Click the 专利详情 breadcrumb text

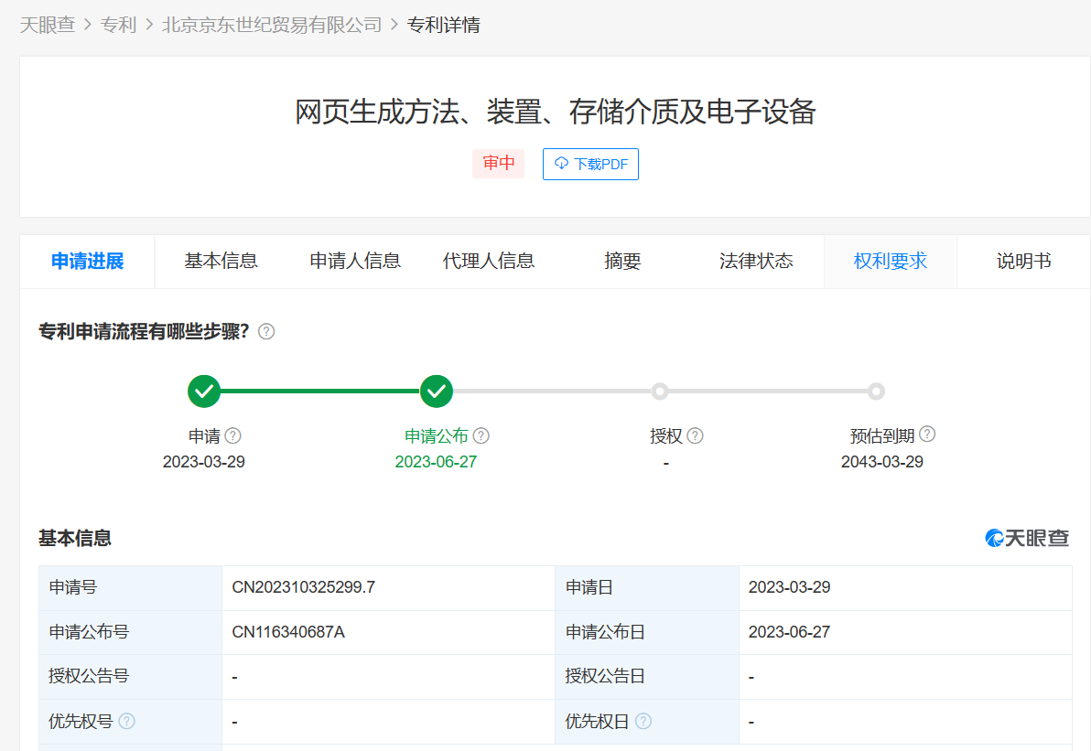point(443,25)
